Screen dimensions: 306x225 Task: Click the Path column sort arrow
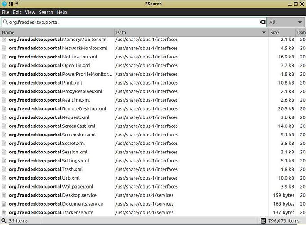click(264, 33)
